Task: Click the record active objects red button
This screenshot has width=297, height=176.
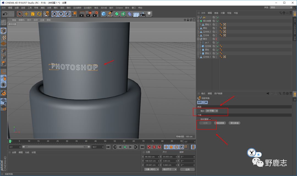Action: 149,147
